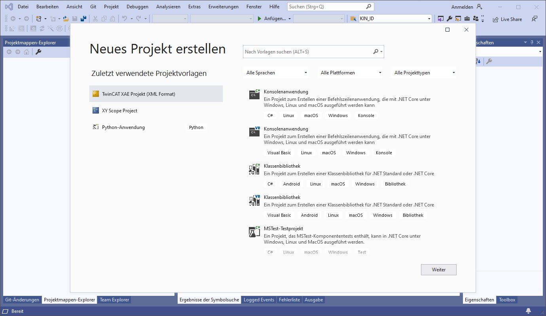Viewport: 546px width, 316px height.
Task: Click the new project toolbar icon
Action: coord(38,19)
